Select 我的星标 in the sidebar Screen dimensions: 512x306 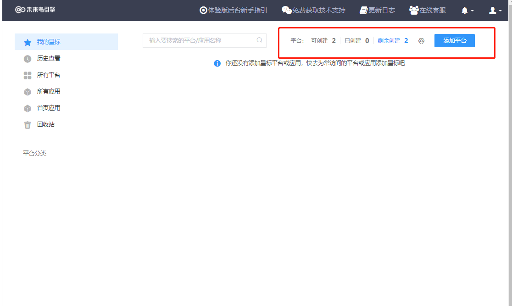pyautogui.click(x=66, y=42)
